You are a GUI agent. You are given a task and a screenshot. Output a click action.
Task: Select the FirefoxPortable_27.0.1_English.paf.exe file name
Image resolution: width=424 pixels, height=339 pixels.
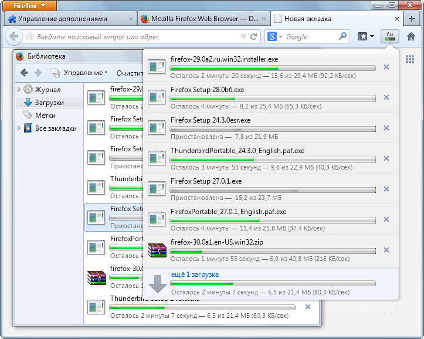(x=228, y=212)
